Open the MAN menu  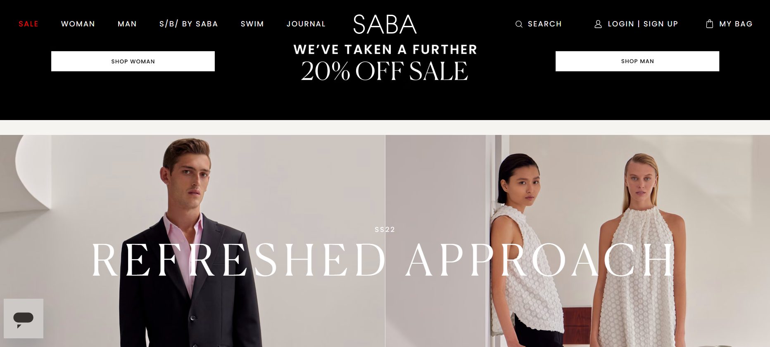[127, 24]
